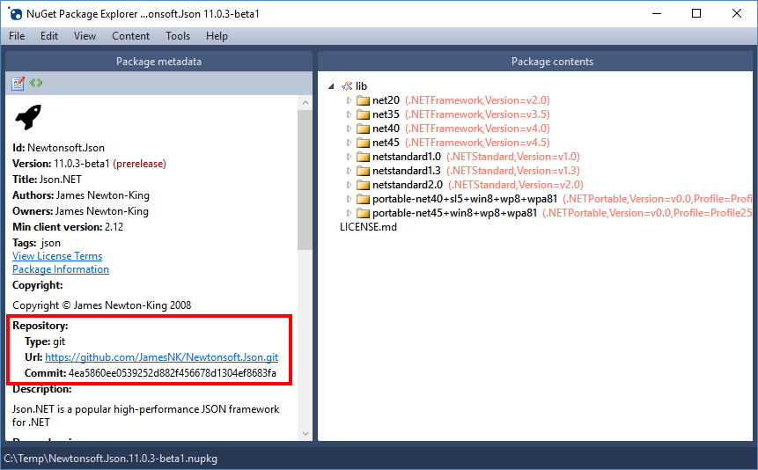
Task: Click the NuGet Package Explorer title icon
Action: [15, 13]
